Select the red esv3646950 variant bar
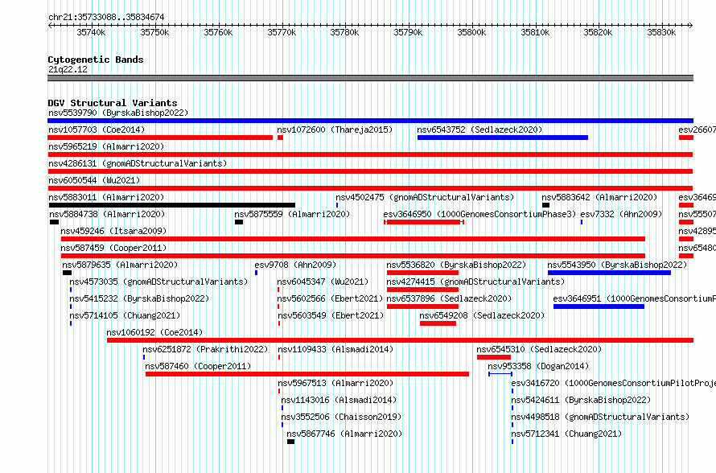716x473 pixels. pyautogui.click(x=424, y=222)
